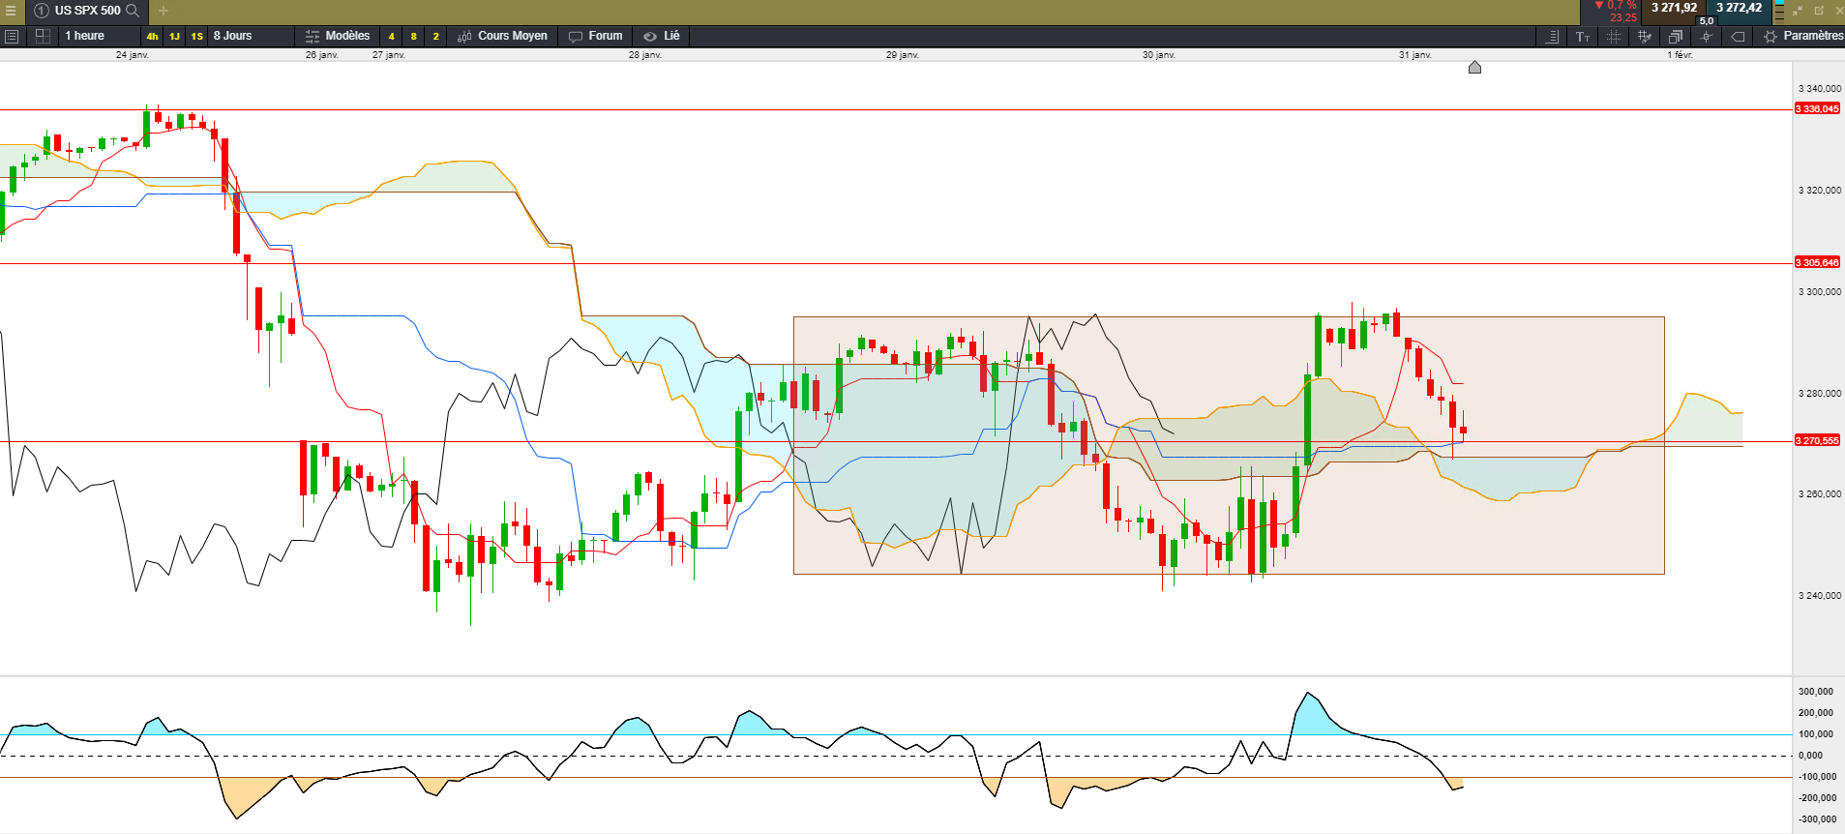Click the Forum speech bubble icon
Screen dimensions: 1845x834
point(576,36)
